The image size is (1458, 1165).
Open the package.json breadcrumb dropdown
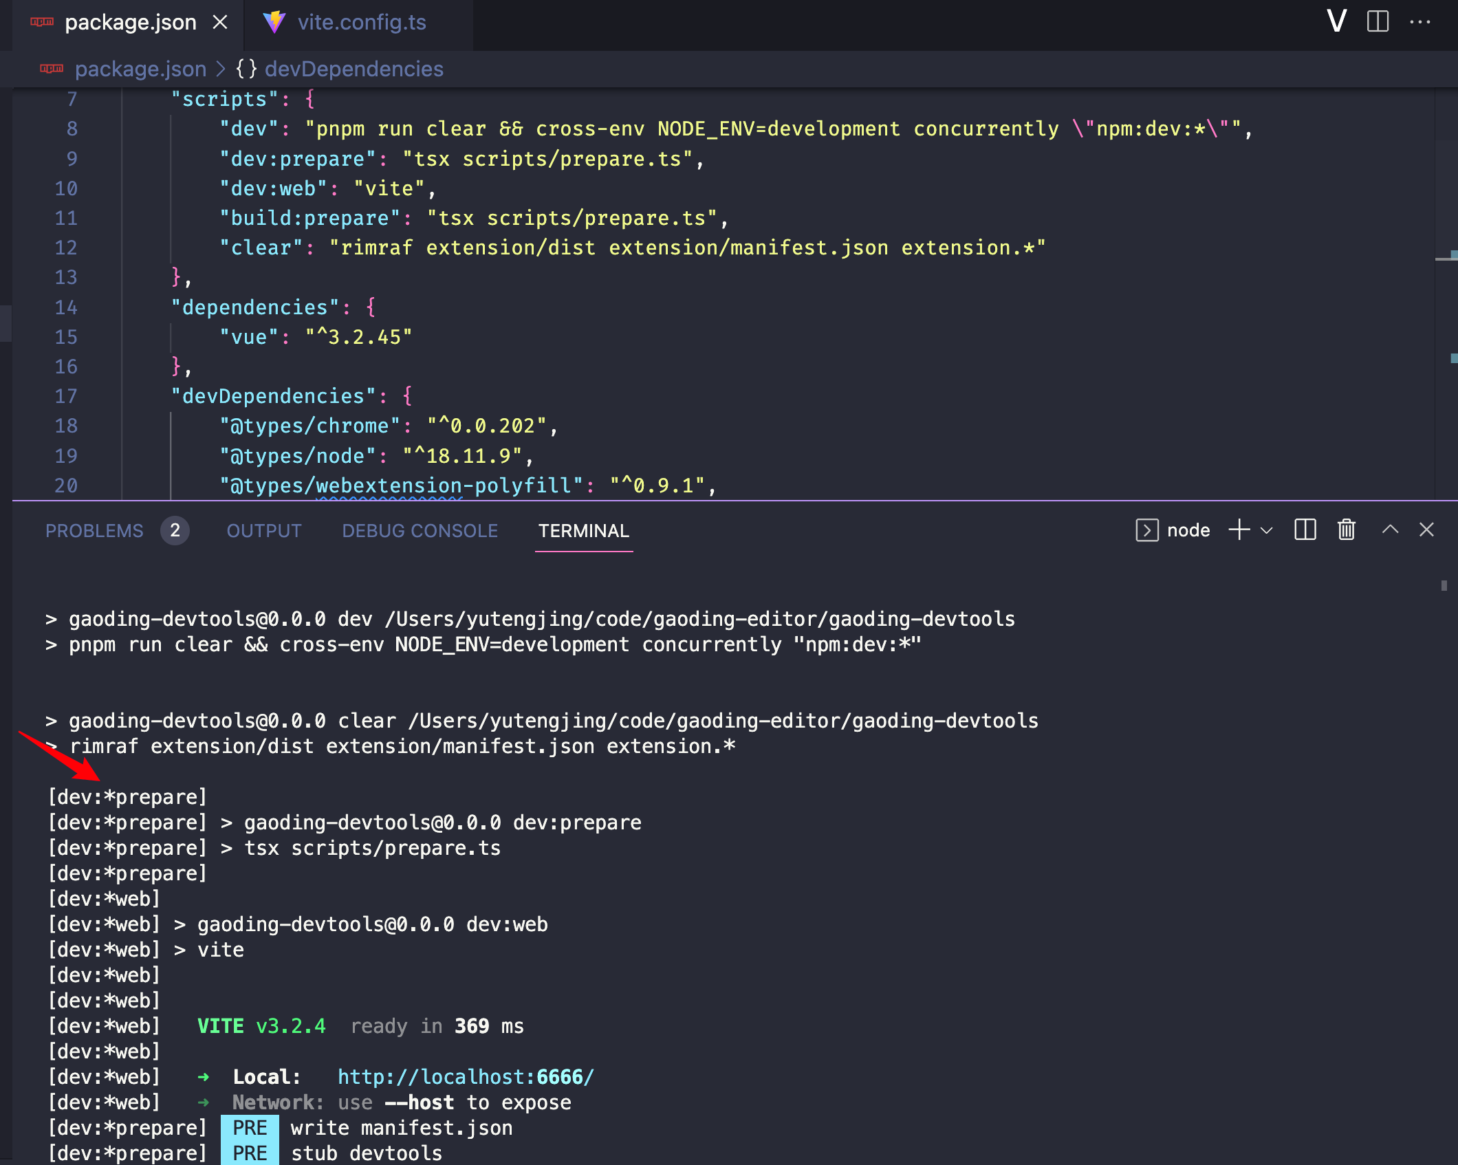(140, 69)
